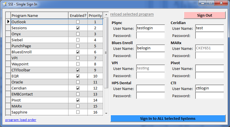Click Sign In to ALL Selected Systems
The width and height of the screenshot is (230, 127).
click(x=168, y=118)
